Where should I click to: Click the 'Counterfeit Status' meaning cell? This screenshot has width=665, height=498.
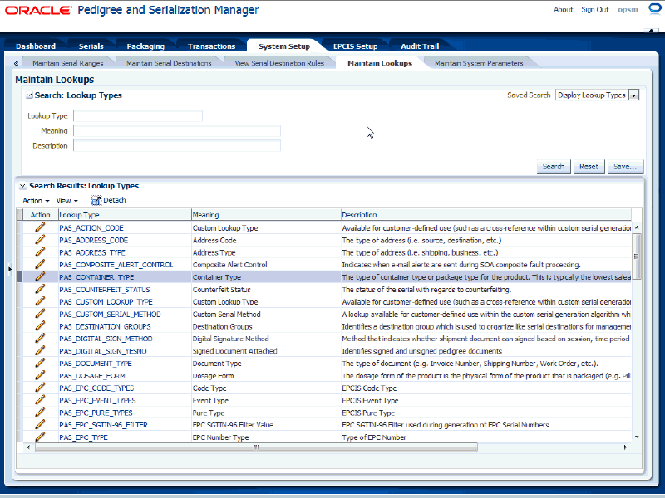[266, 290]
